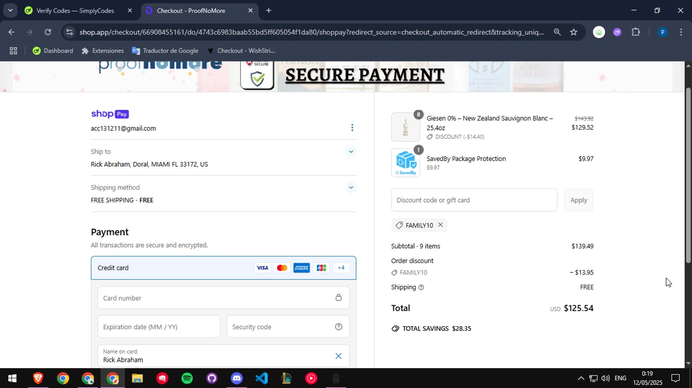
Task: Open Spotify from the taskbar
Action: 187,378
